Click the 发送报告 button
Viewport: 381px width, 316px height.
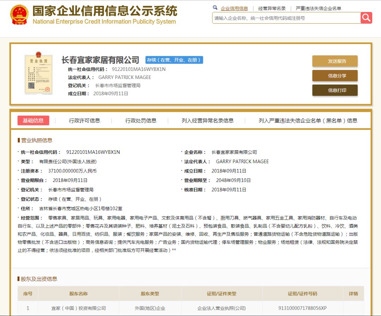334,61
